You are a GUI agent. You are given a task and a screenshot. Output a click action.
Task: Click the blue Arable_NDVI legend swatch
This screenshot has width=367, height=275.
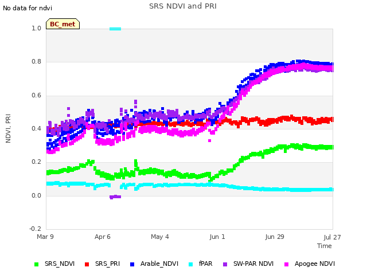coord(132,264)
